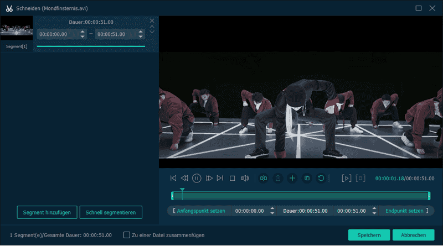
Task: Increase the bottom end time 00:00:51.00
Action: 374,208
